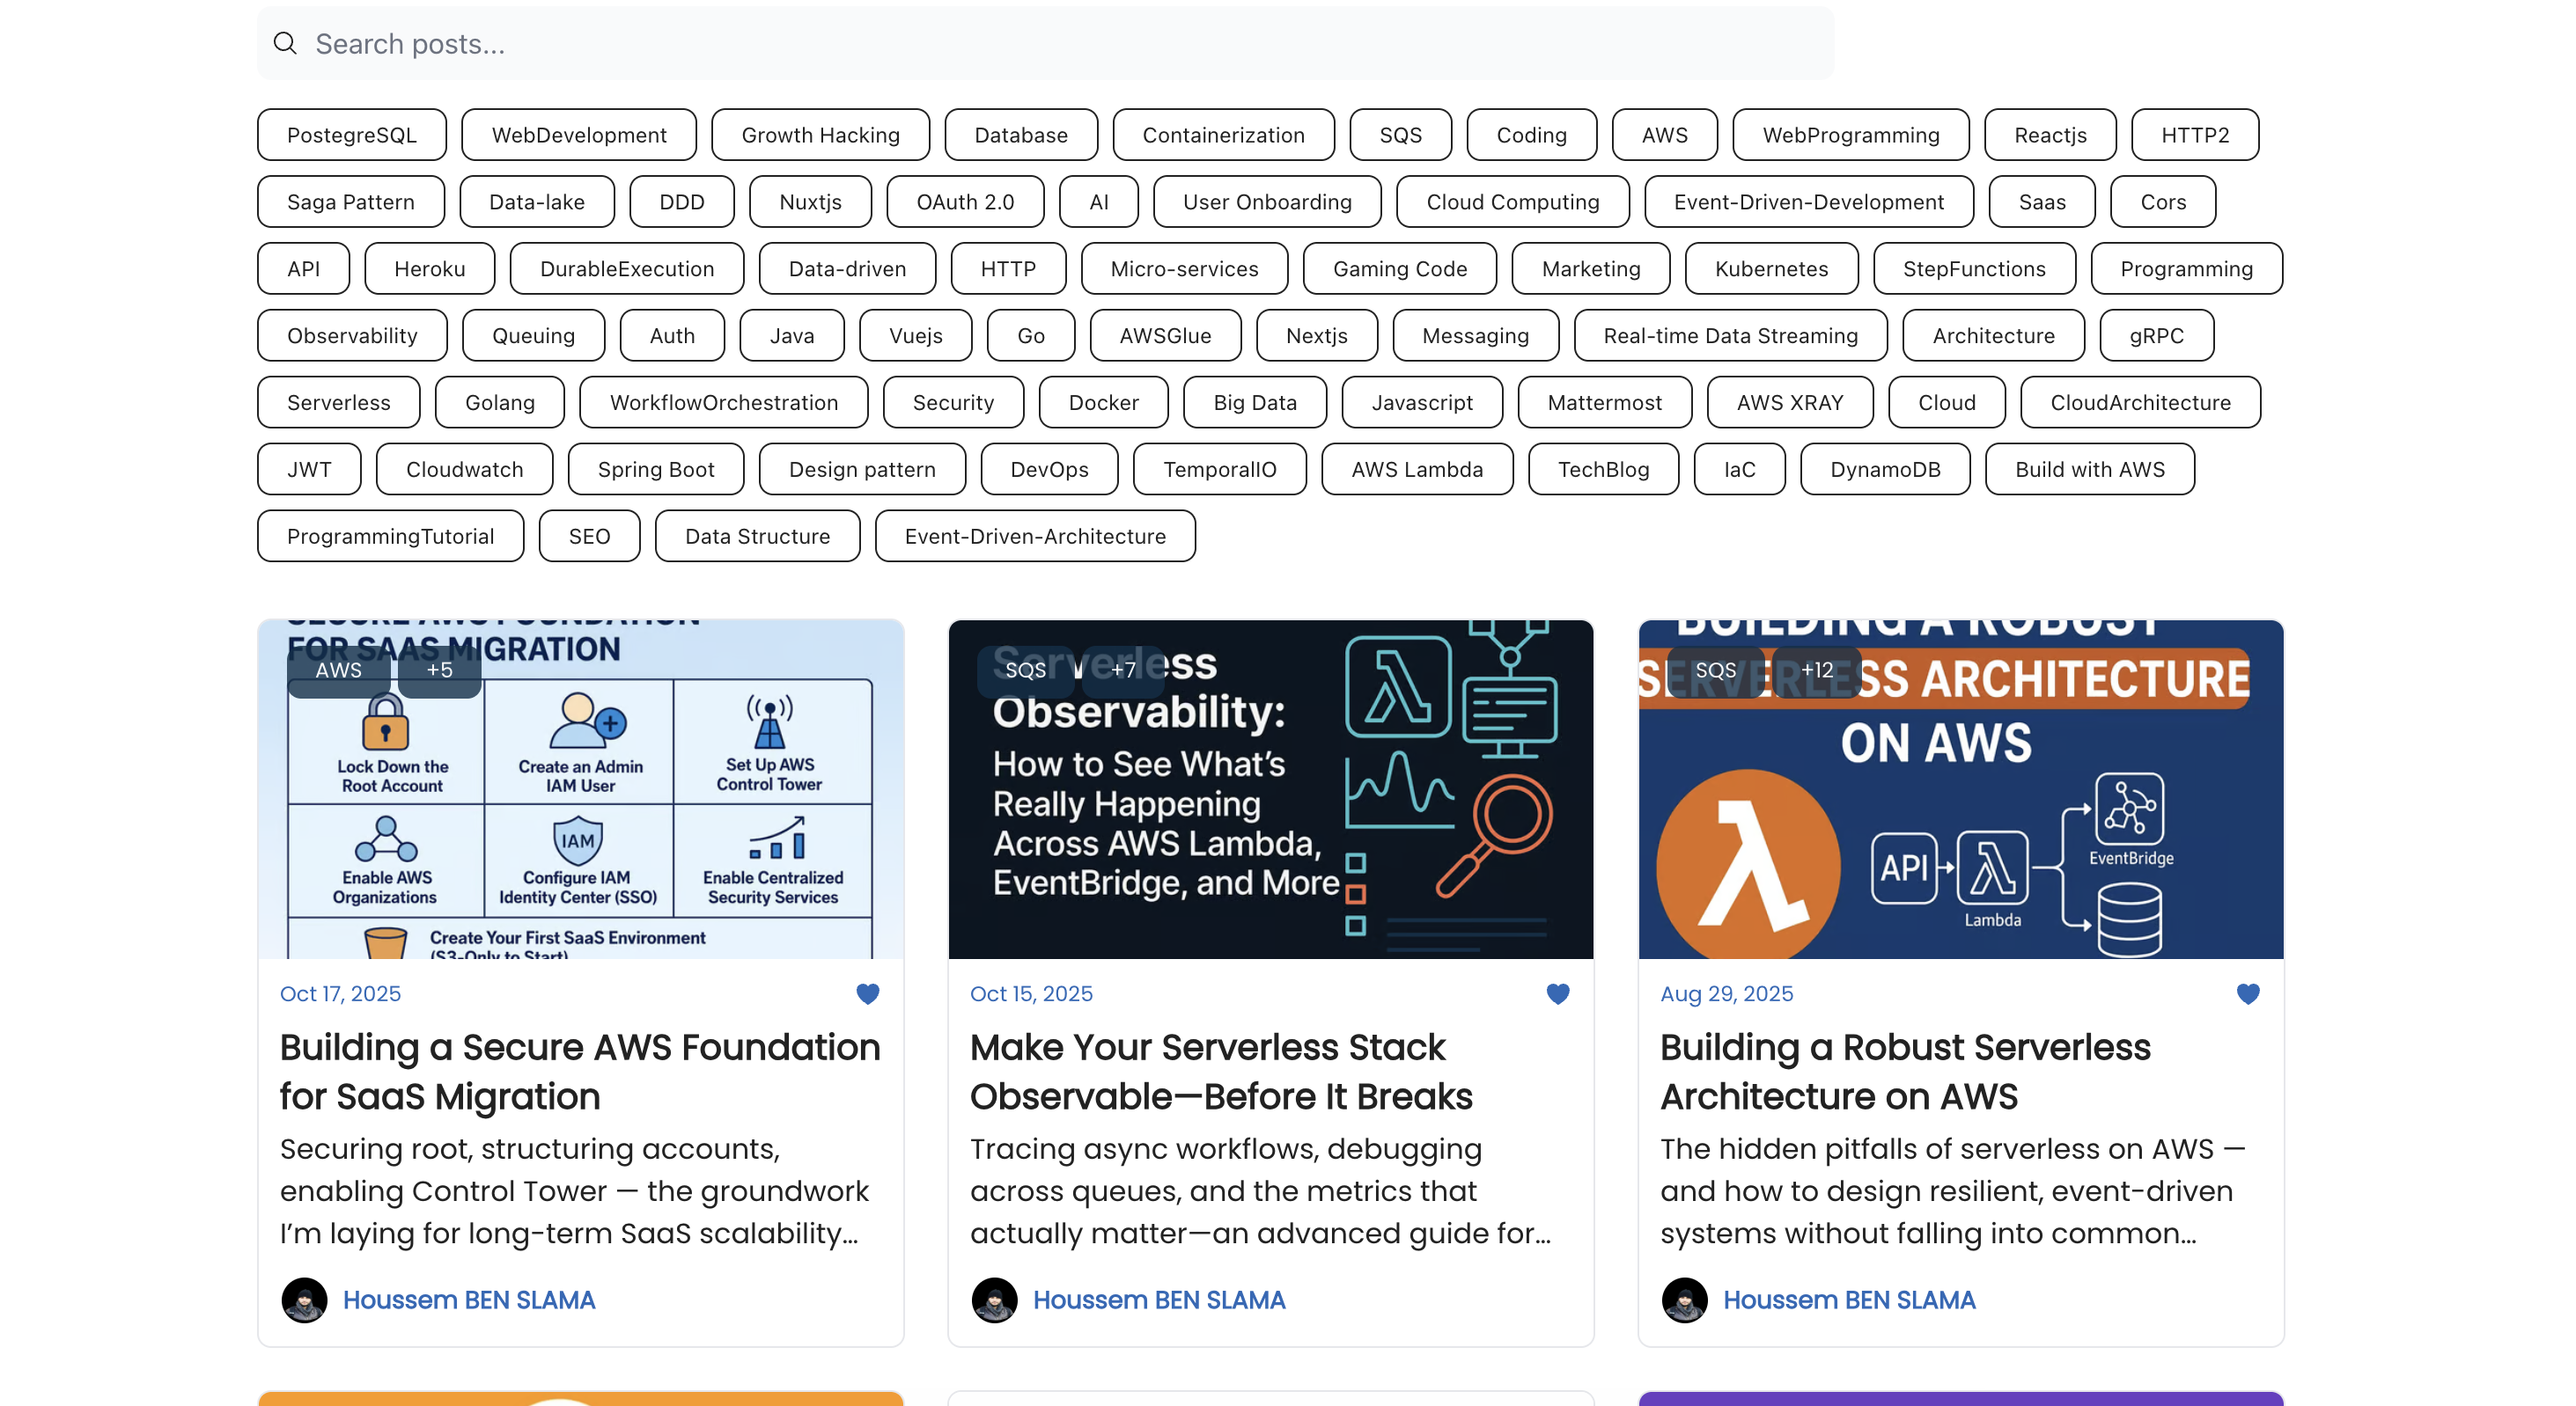Viewport: 2576px width, 1406px height.
Task: Click the AWS badge on first card
Action: [338, 670]
